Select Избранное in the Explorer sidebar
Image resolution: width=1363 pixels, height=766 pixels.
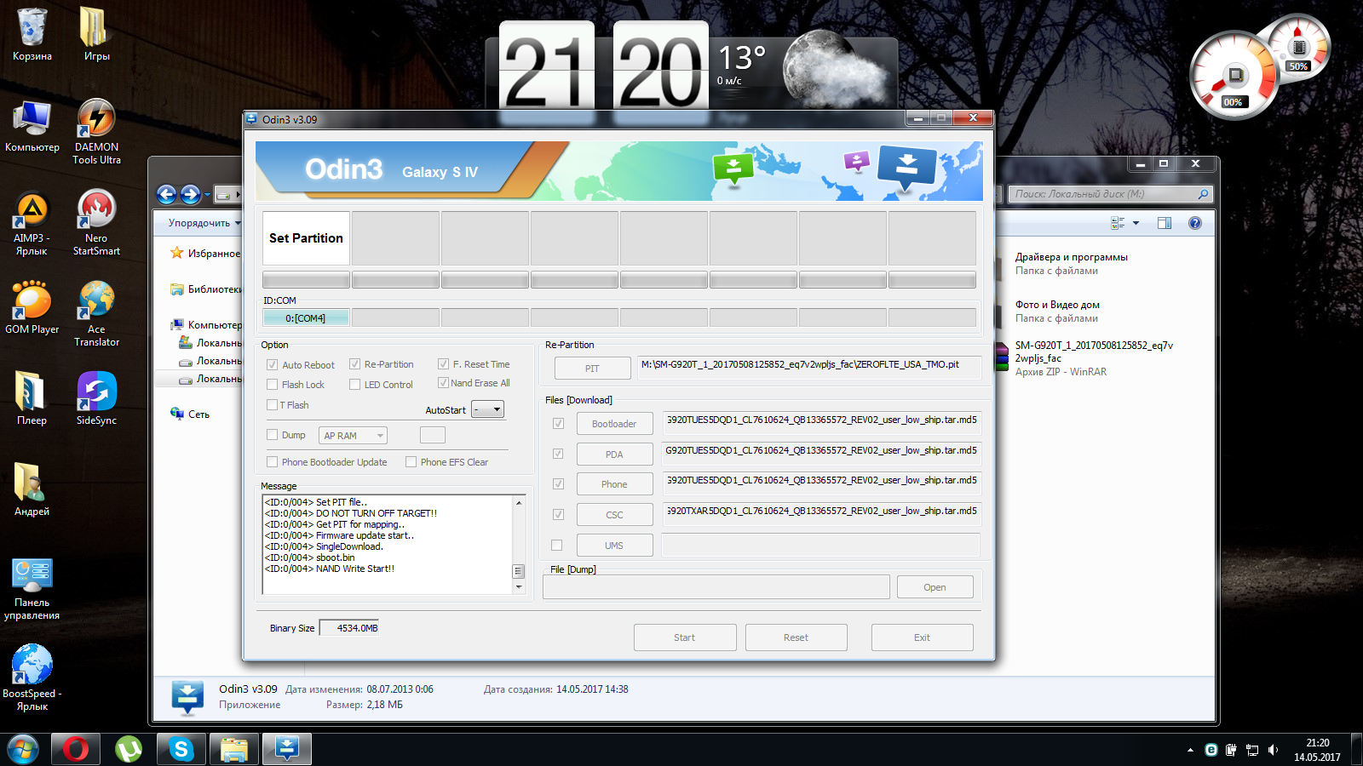pyautogui.click(x=213, y=254)
